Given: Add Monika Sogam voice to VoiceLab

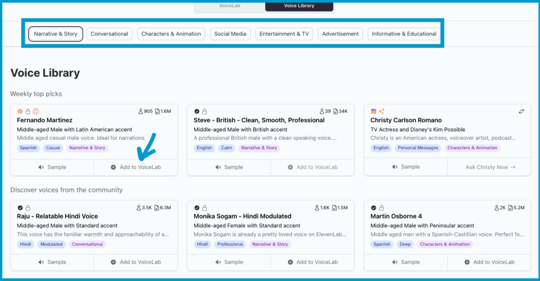Looking at the screenshot, I should [x=312, y=262].
